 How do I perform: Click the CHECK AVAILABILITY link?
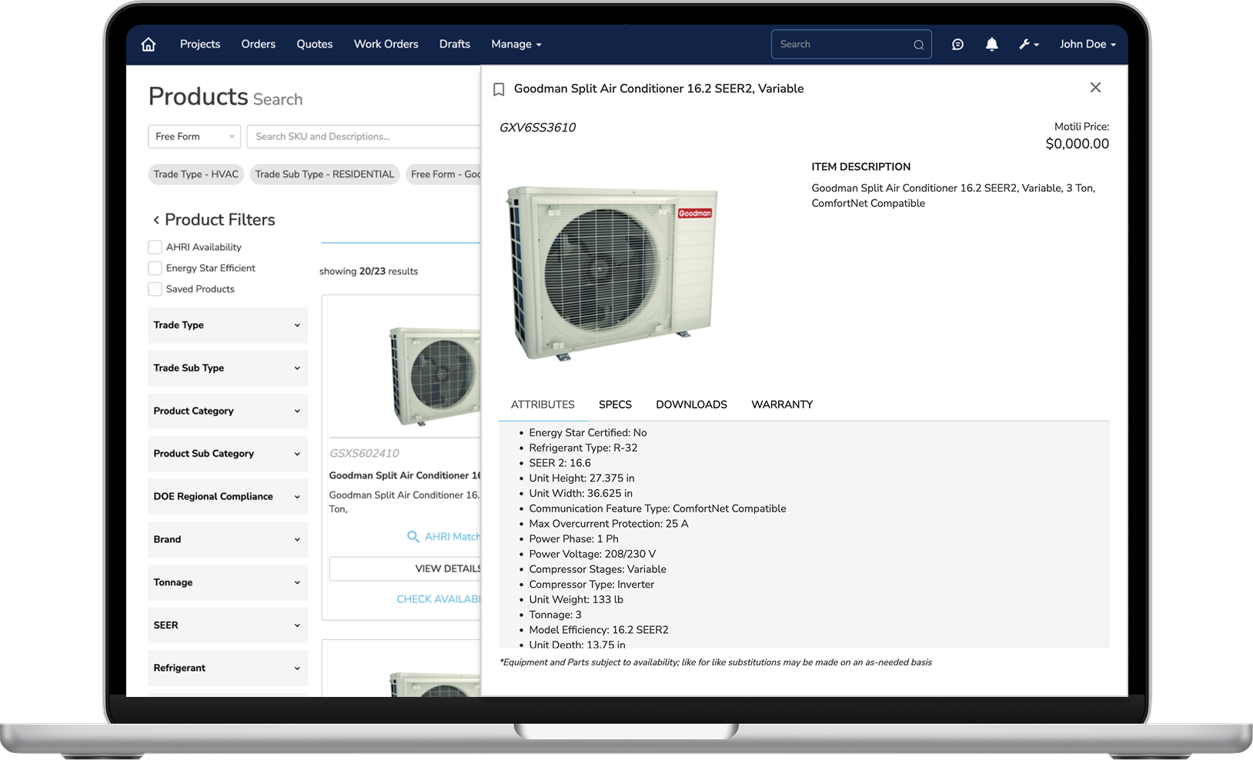pos(439,599)
